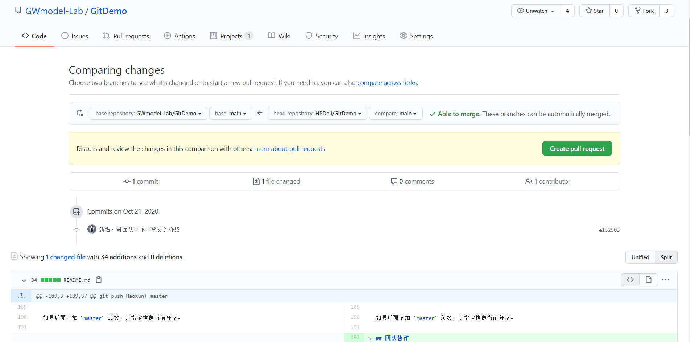Open the base: main branch dropdown
This screenshot has width=690, height=342.
[x=231, y=114]
